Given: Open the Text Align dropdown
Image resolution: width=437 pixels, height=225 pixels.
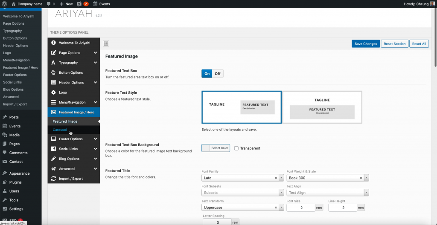Looking at the screenshot, I should 328,193.
